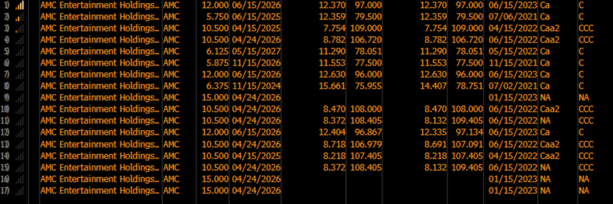The width and height of the screenshot is (613, 204).
Task: Select the signal bars icon in row 6
Action: click(20, 64)
